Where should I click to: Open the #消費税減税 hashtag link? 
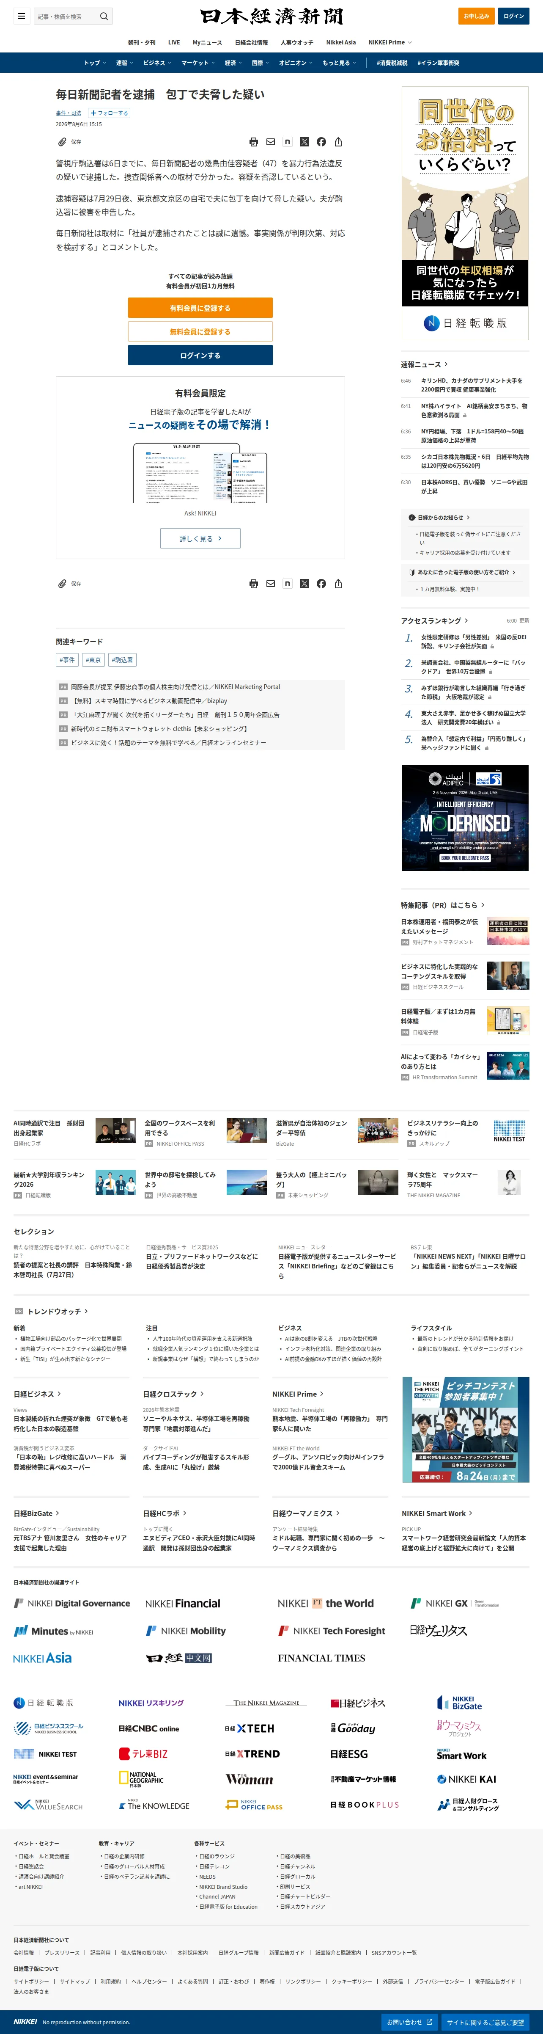tap(392, 63)
